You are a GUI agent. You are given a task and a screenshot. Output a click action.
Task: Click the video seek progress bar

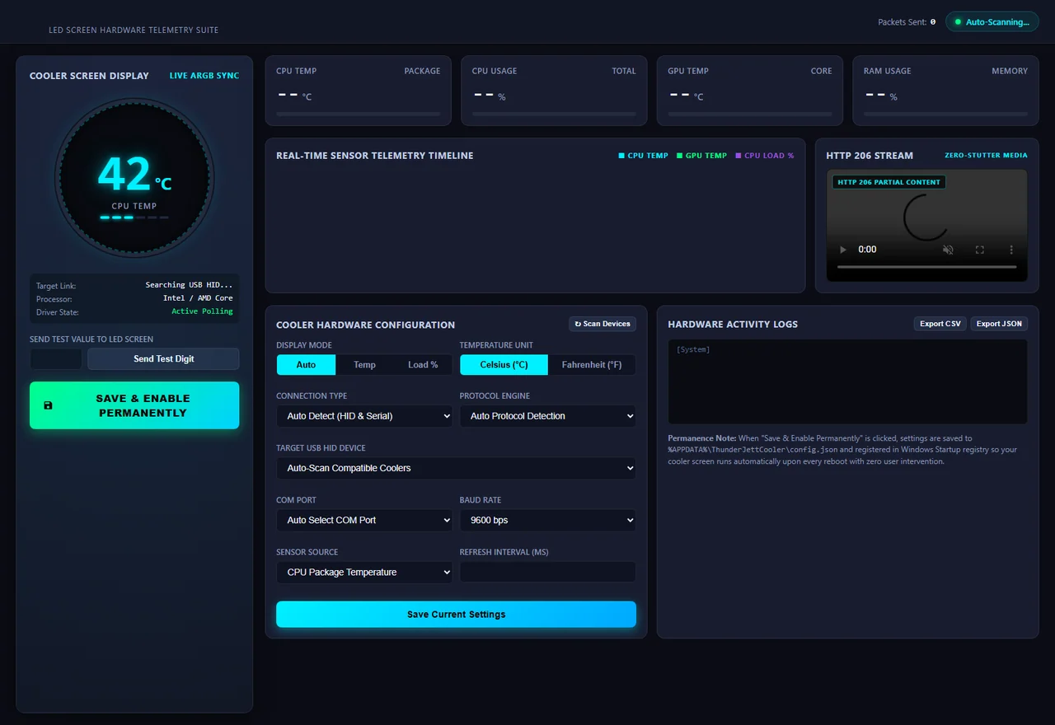tap(926, 267)
